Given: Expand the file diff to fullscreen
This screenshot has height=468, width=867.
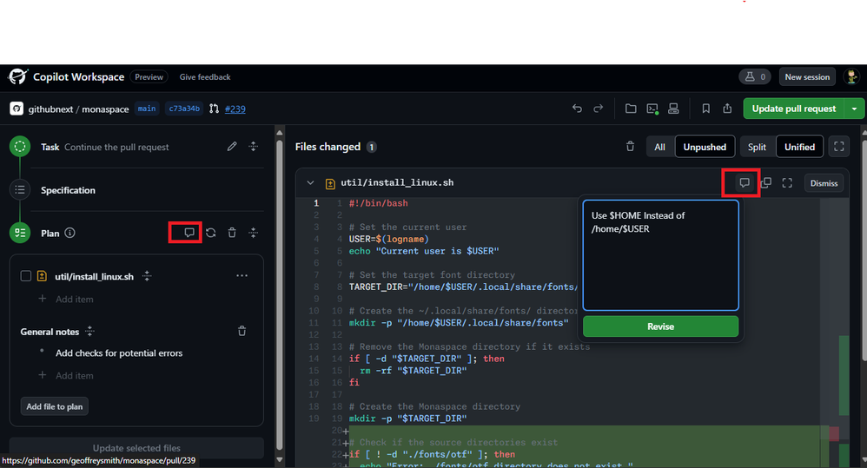Looking at the screenshot, I should (787, 182).
